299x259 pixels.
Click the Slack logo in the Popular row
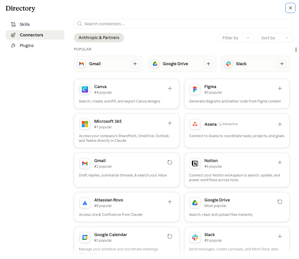point(228,64)
